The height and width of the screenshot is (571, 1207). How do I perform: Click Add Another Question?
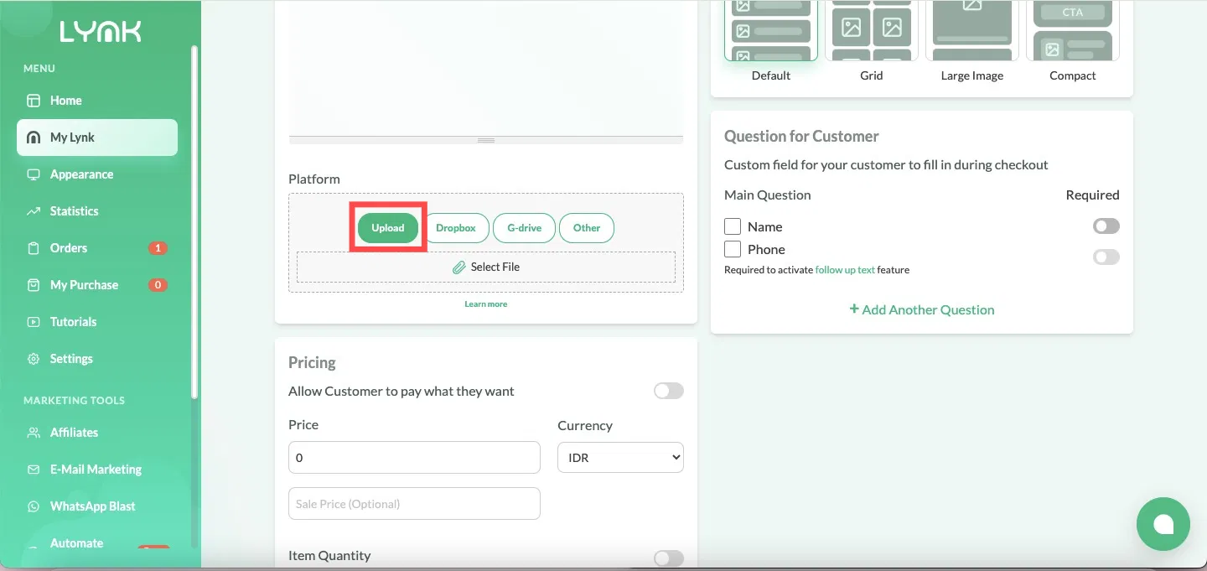(x=921, y=309)
